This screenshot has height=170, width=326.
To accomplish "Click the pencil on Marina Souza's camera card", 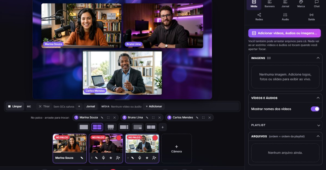I will 82,158.
